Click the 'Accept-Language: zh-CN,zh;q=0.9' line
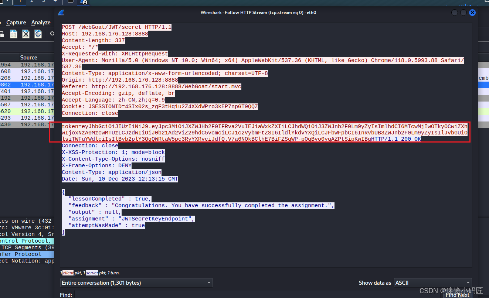 click(x=113, y=100)
